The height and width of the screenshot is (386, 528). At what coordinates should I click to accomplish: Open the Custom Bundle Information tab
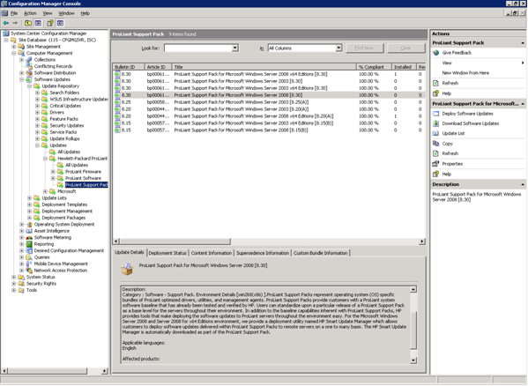(x=320, y=253)
